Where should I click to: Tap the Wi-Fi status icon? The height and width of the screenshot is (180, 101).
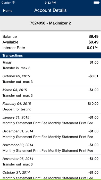pos(14,3)
